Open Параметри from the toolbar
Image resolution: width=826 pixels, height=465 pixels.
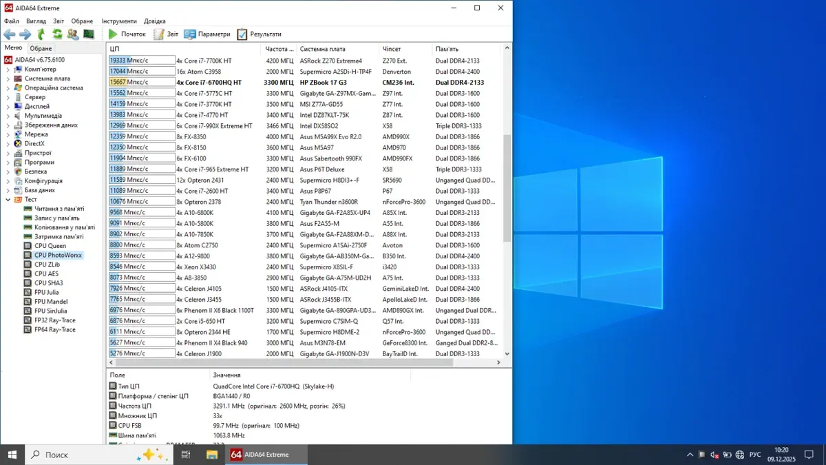point(207,34)
